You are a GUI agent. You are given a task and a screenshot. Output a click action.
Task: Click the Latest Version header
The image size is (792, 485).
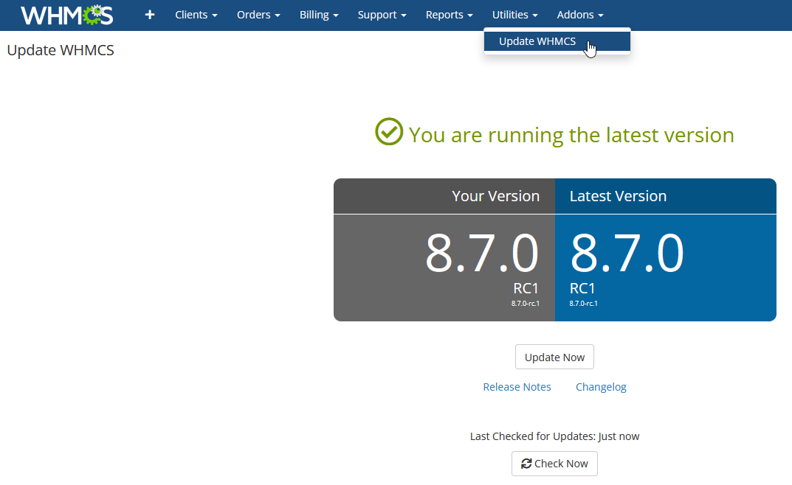pos(619,196)
